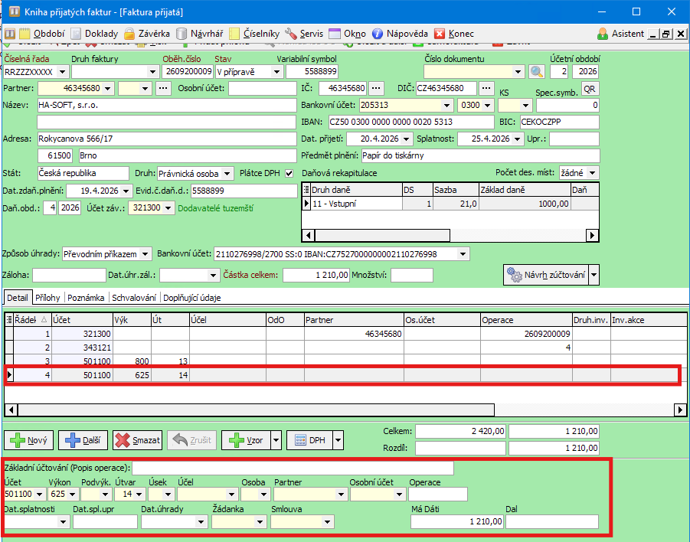
Task: Click into the Předmět plnění text field
Action: [479, 155]
